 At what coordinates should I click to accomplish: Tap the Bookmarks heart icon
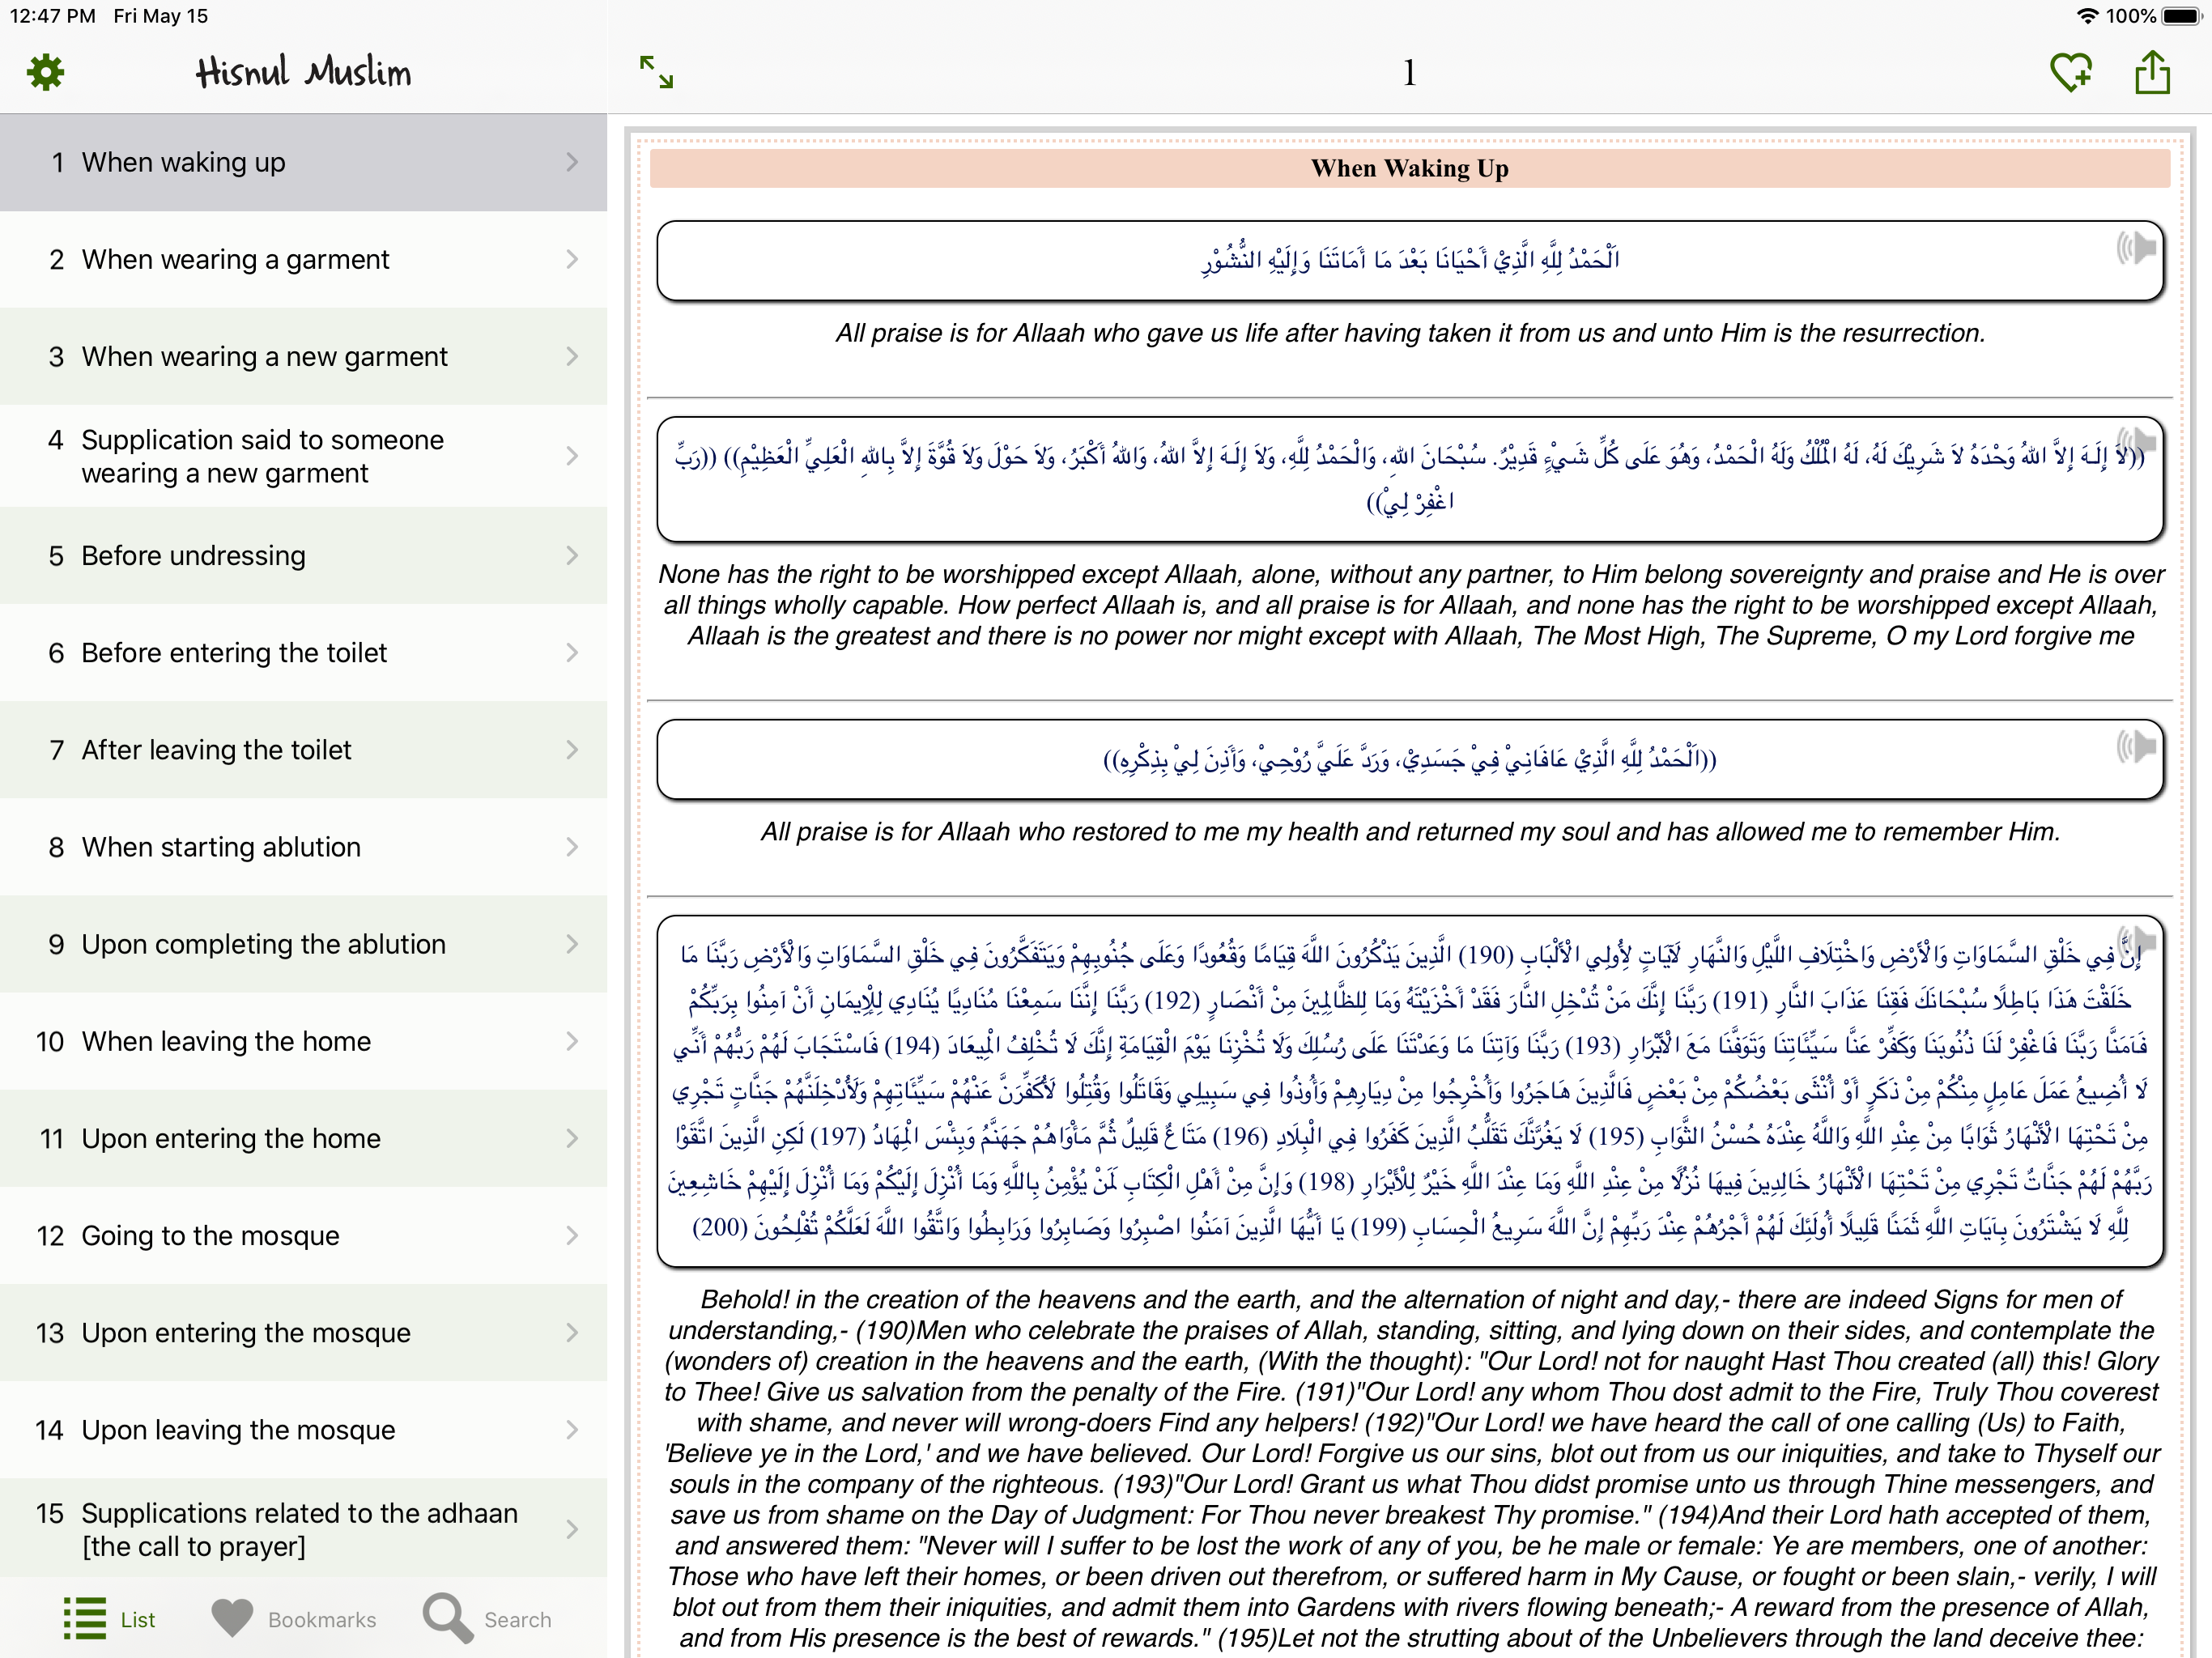tap(232, 1618)
